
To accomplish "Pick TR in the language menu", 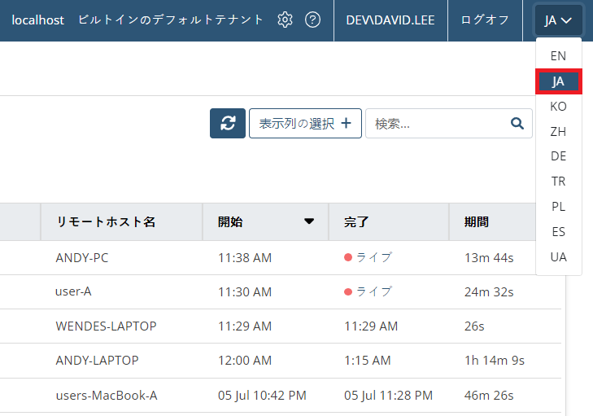I will click(x=558, y=182).
